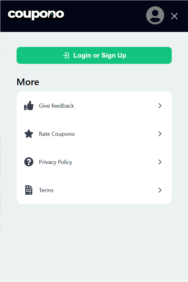Viewport: 188px width, 282px height.
Task: Open the Rate Coupono chevron arrow
Action: pos(160,134)
